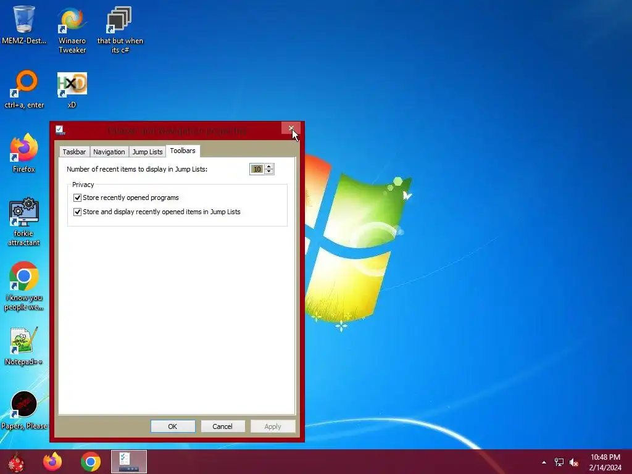Click 'Number of recent items to display' label

tap(137, 169)
